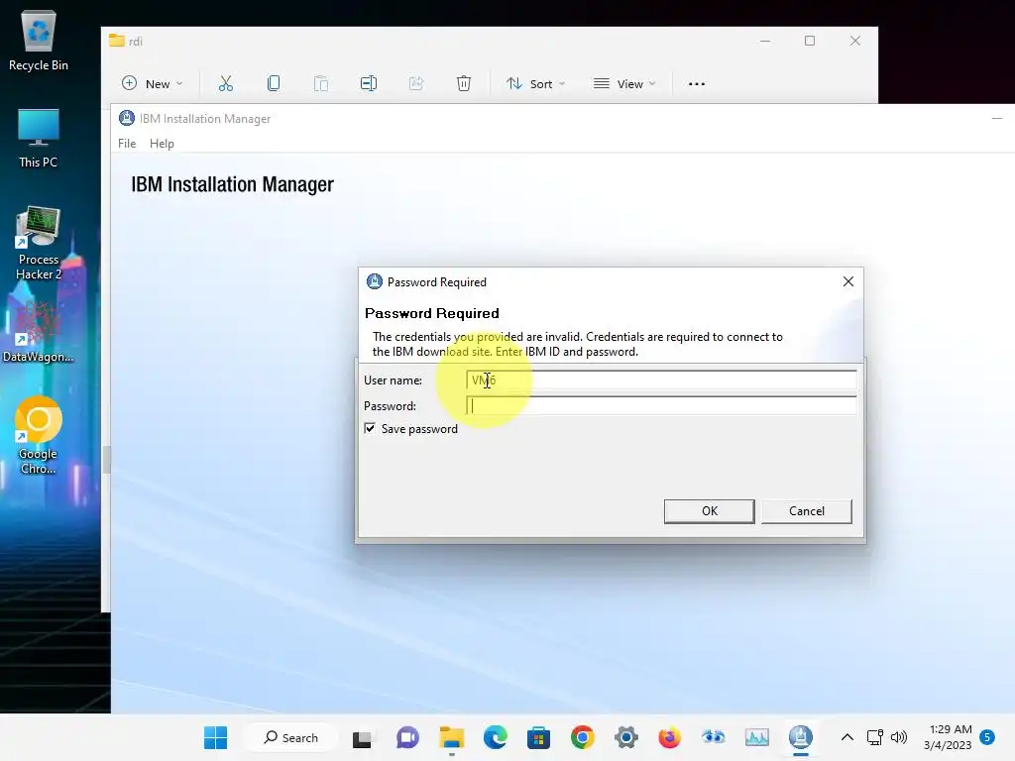Open the Windows Start button
Screen dimensions: 1015x761
[215, 737]
